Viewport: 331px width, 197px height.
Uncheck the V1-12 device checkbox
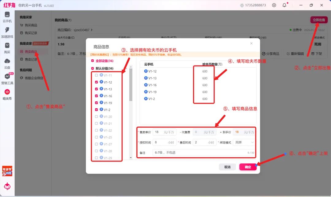(97, 82)
